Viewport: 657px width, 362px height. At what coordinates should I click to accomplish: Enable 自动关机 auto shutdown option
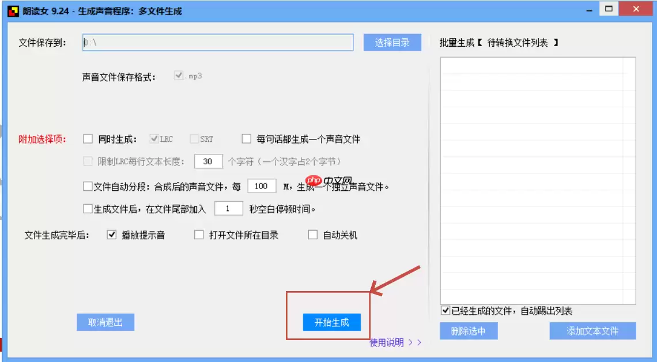pos(312,235)
